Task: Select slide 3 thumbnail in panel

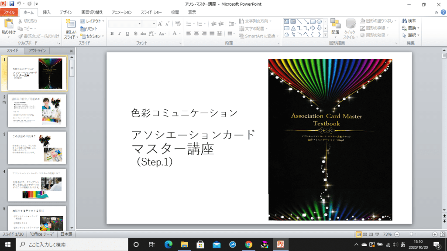Action: click(37, 148)
